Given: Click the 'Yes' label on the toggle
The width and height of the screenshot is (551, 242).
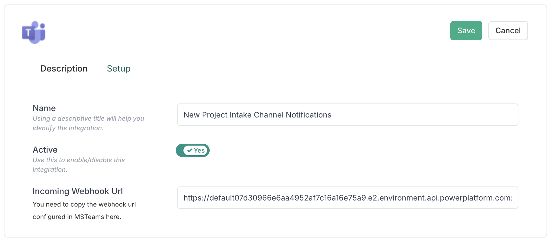Looking at the screenshot, I should pyautogui.click(x=199, y=150).
